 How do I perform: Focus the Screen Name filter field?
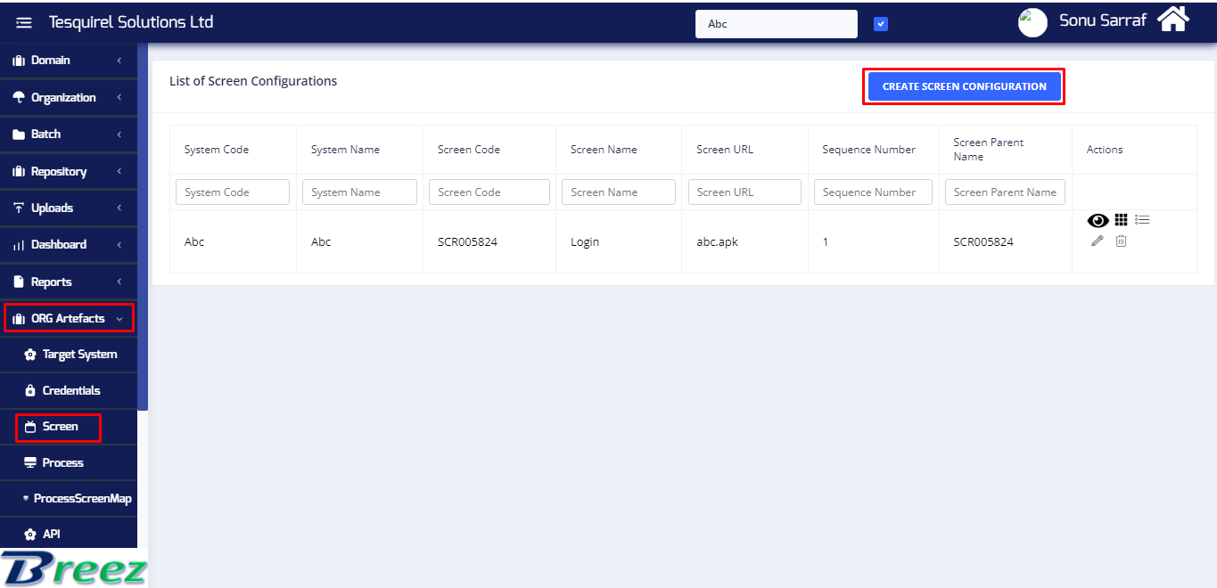pyautogui.click(x=619, y=192)
